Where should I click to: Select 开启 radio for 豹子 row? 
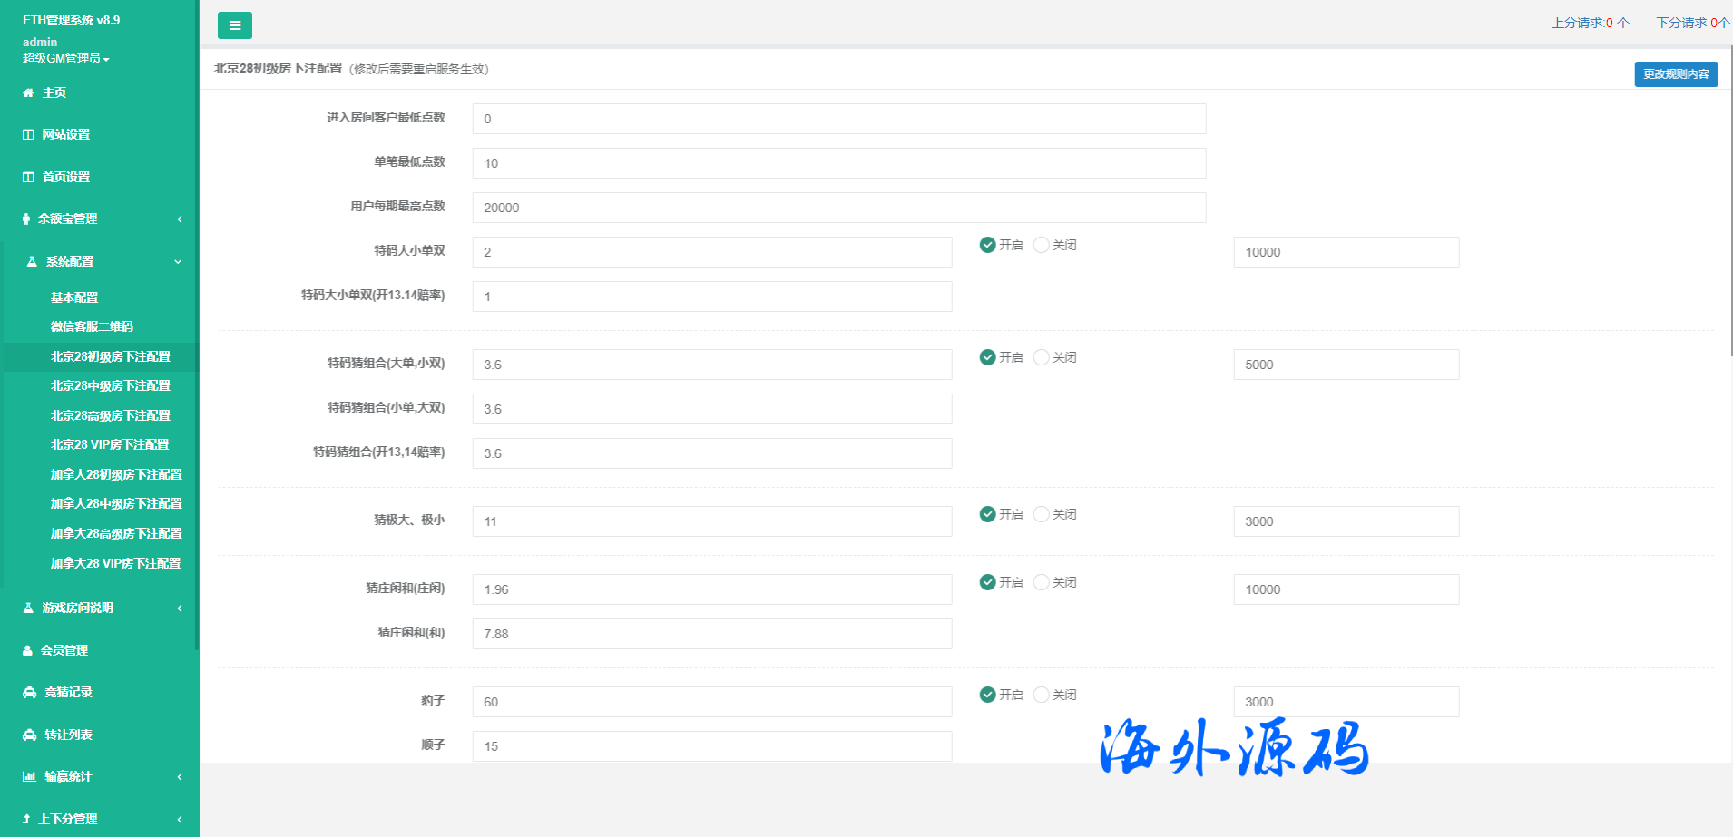tap(987, 695)
